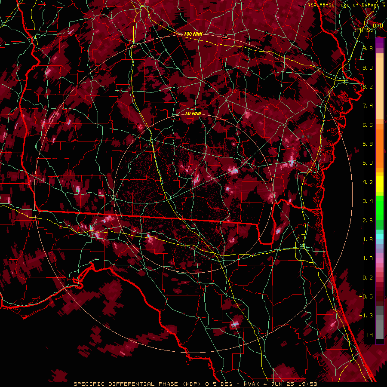Click the 100 NMI range ring label
The width and height of the screenshot is (387, 387).
193,34
